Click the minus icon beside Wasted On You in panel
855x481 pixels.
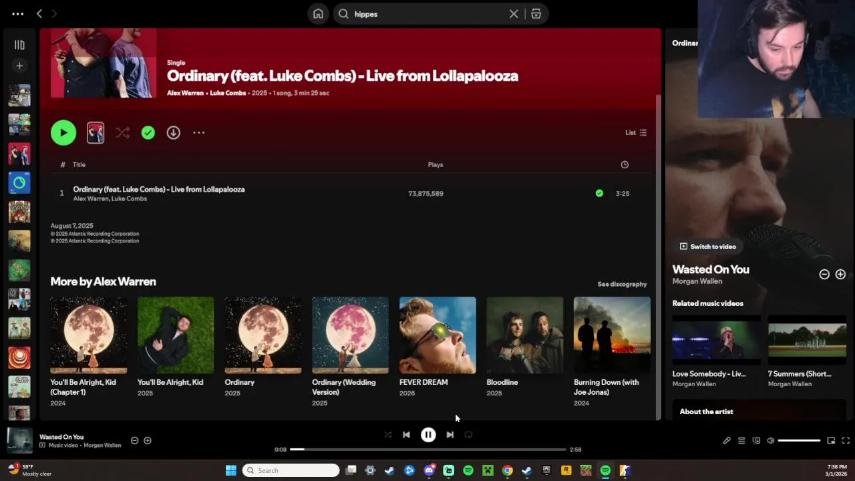[x=824, y=275]
